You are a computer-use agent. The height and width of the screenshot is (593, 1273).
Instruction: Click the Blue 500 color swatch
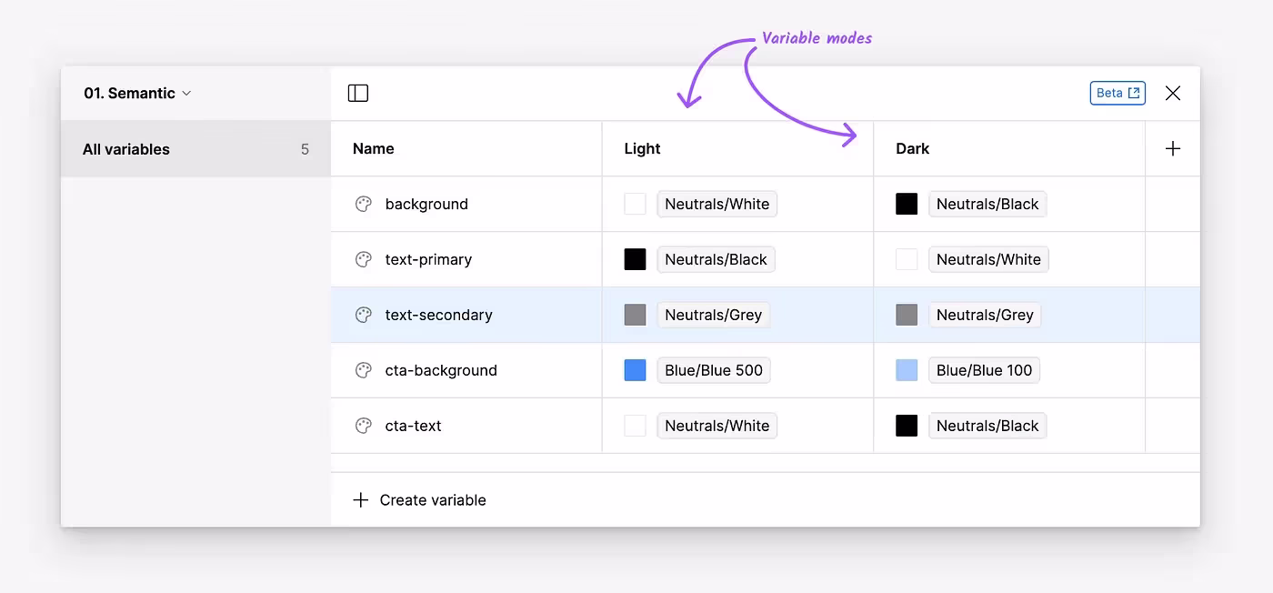[635, 370]
